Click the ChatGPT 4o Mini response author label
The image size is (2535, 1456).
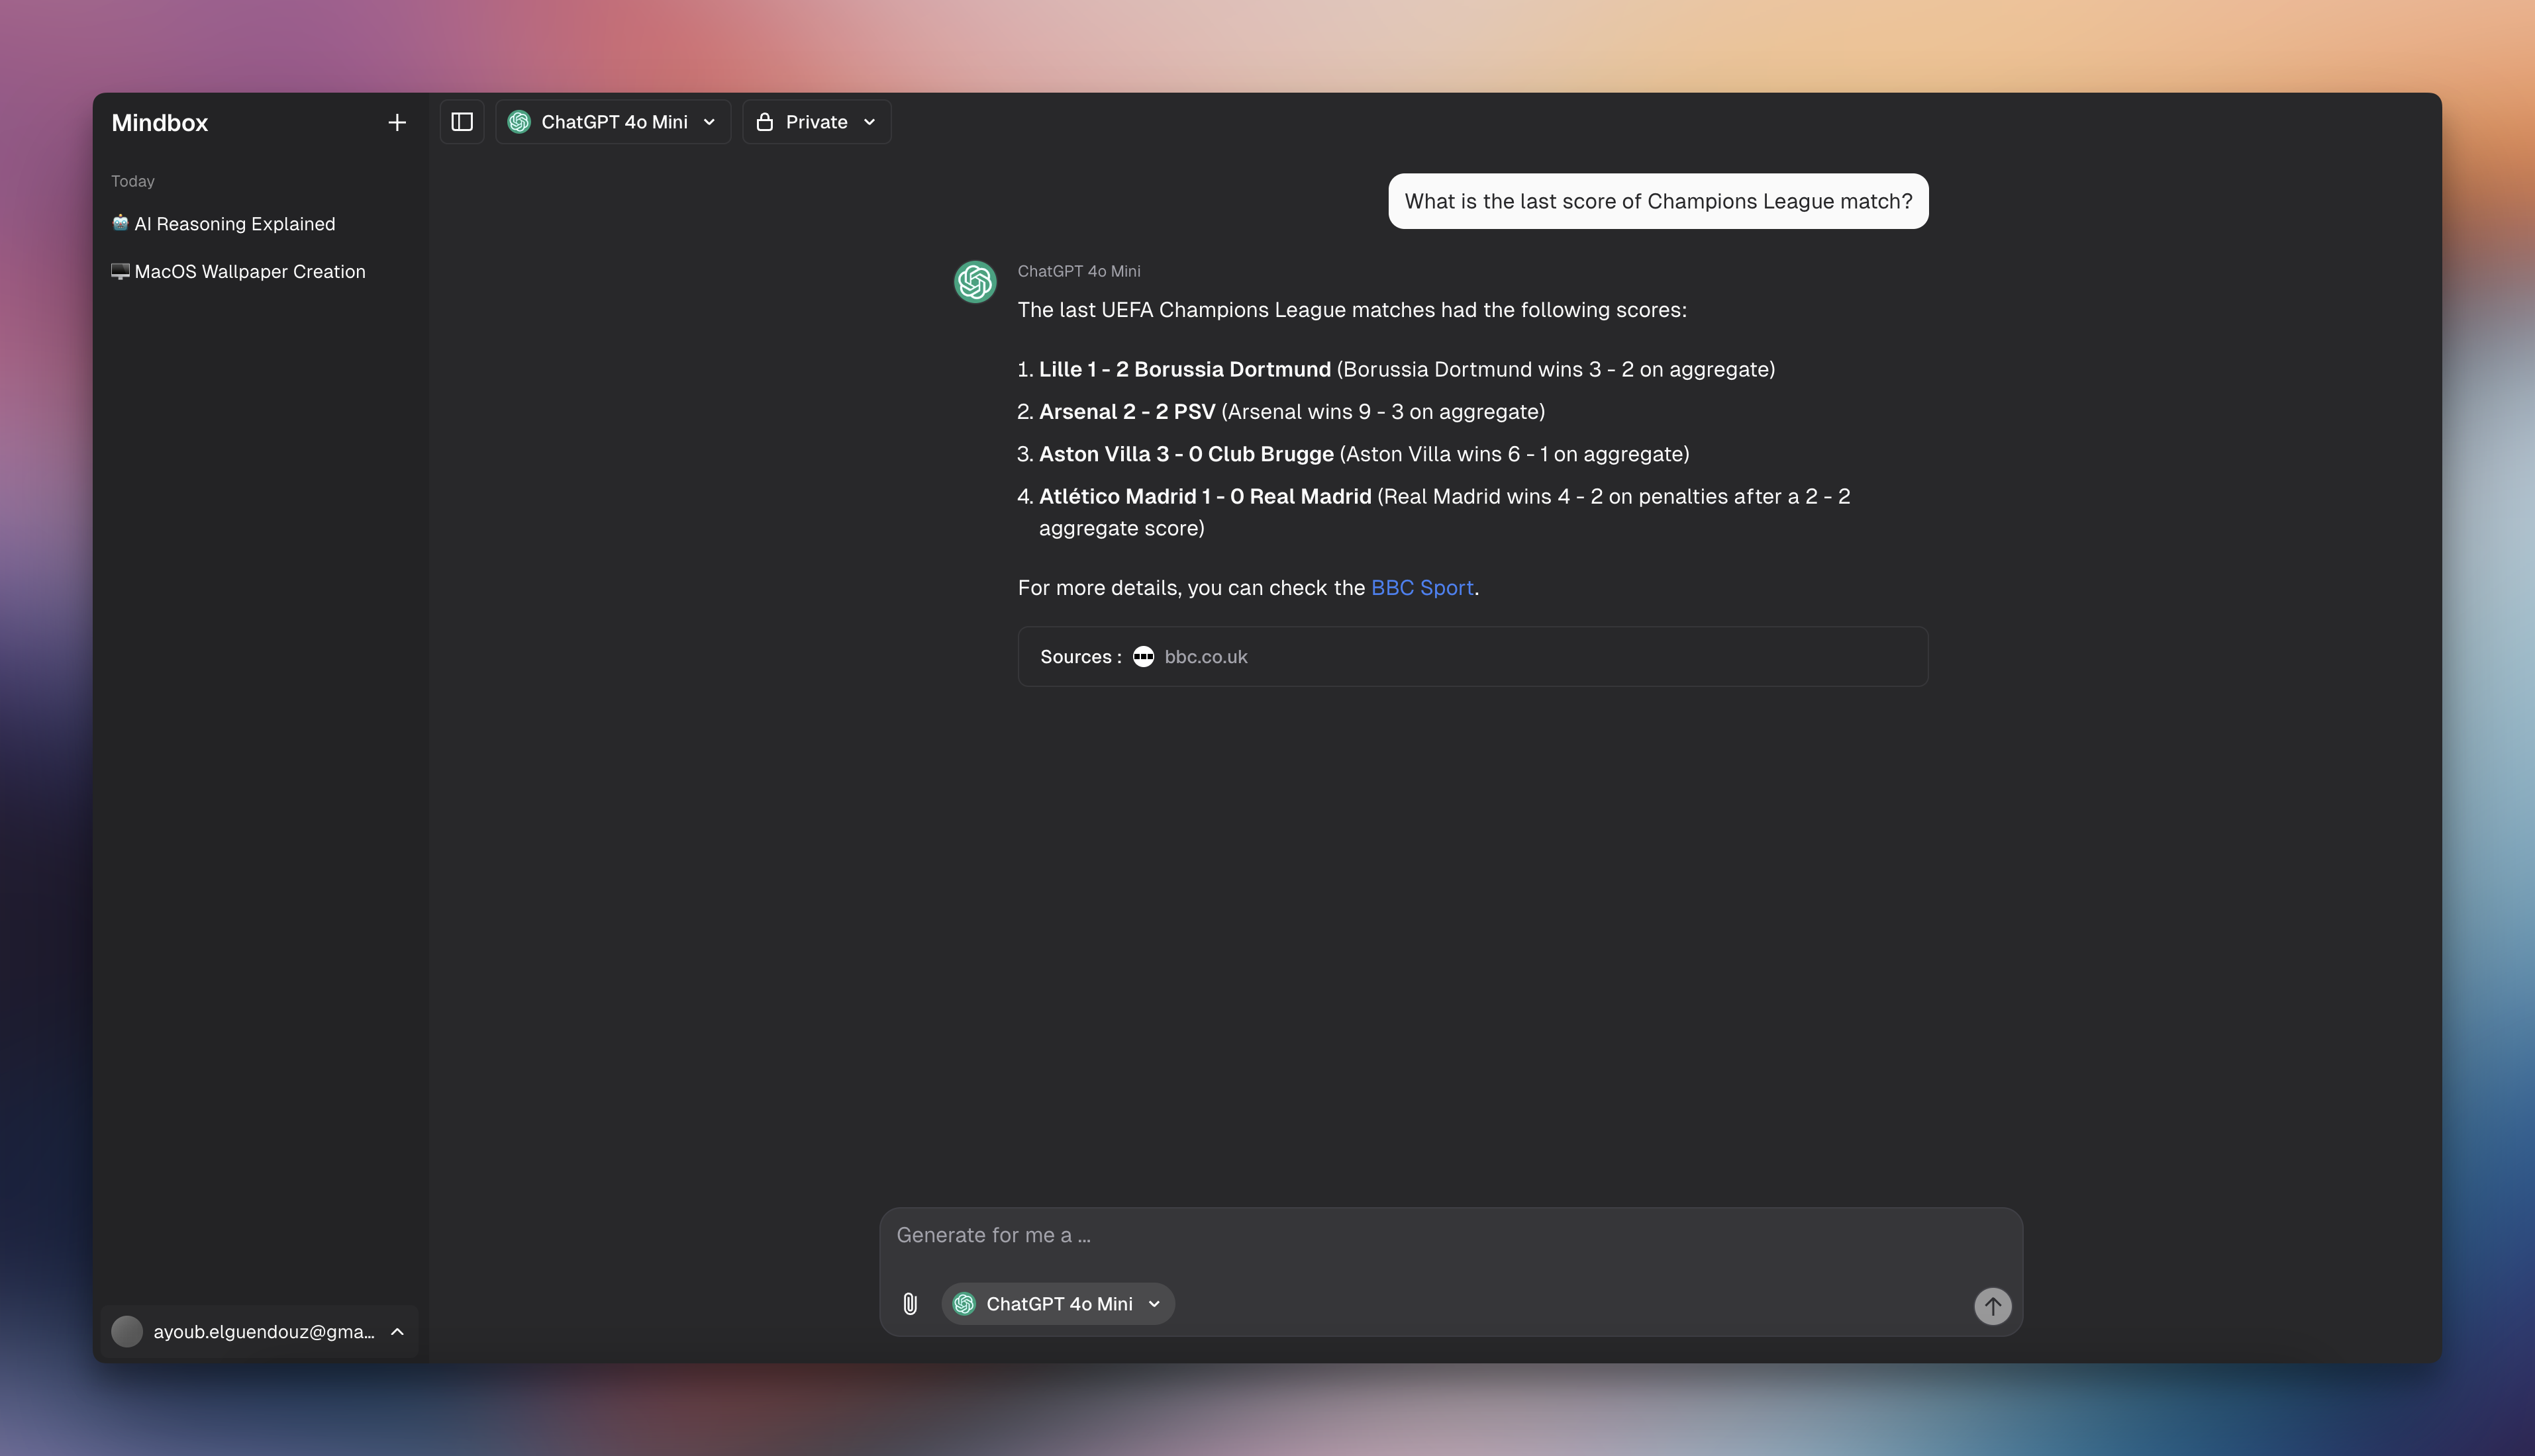[1078, 271]
